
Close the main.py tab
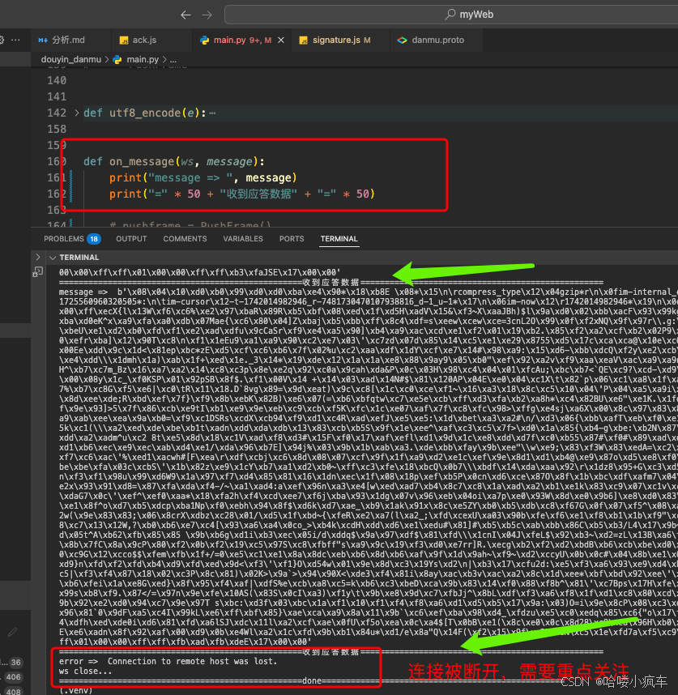(281, 40)
